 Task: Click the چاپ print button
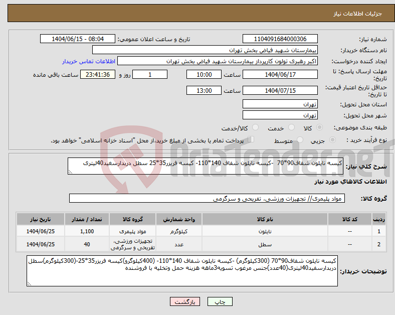pos(220,301)
